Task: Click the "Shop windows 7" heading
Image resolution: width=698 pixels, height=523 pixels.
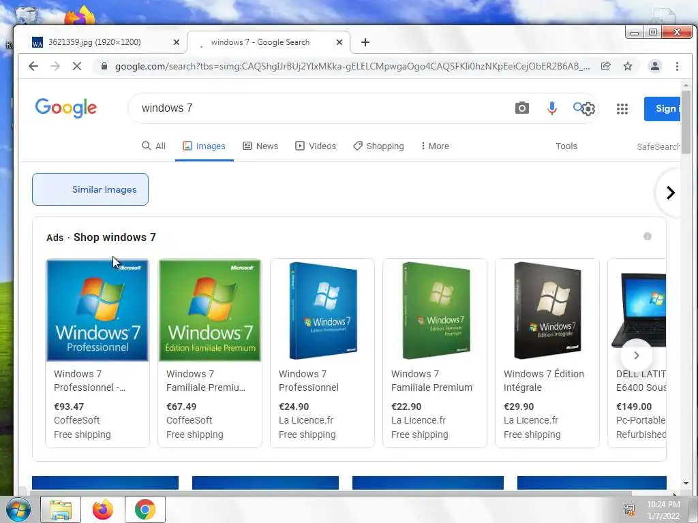Action: (115, 237)
